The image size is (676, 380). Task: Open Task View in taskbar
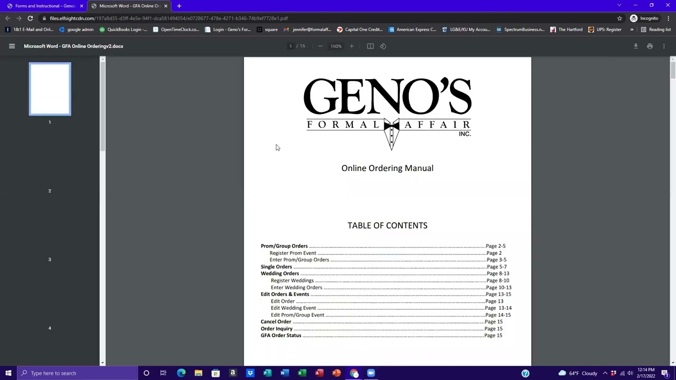click(x=163, y=373)
